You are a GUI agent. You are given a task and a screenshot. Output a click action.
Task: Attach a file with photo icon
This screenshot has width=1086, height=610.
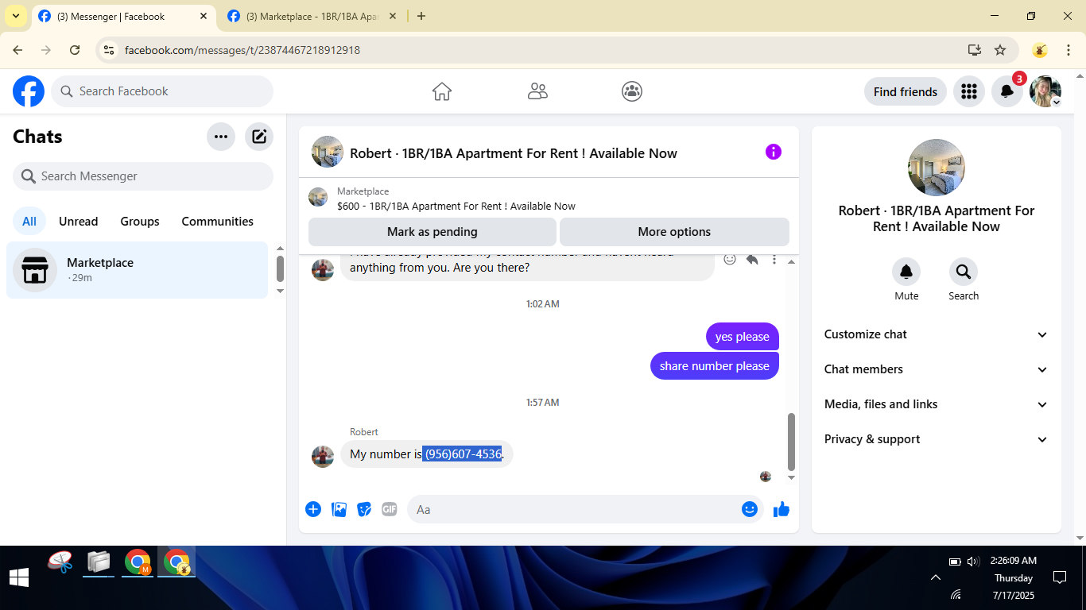[x=339, y=509]
